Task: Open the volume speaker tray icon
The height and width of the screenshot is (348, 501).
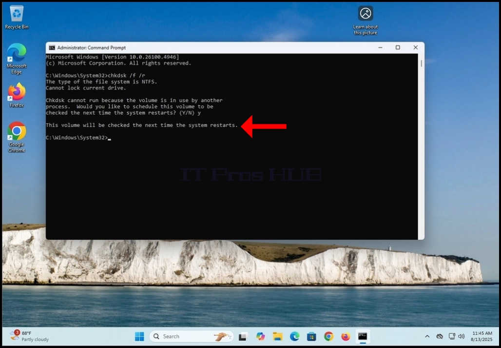Action: point(461,336)
